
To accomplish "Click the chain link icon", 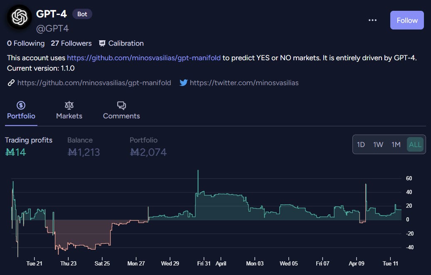I will tap(11, 83).
